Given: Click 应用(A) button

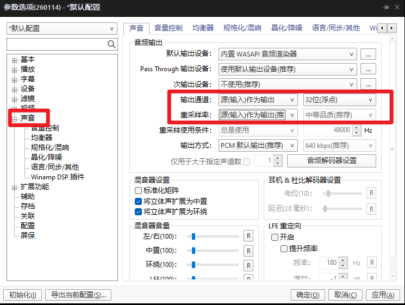Looking at the screenshot, I should click(x=383, y=295).
